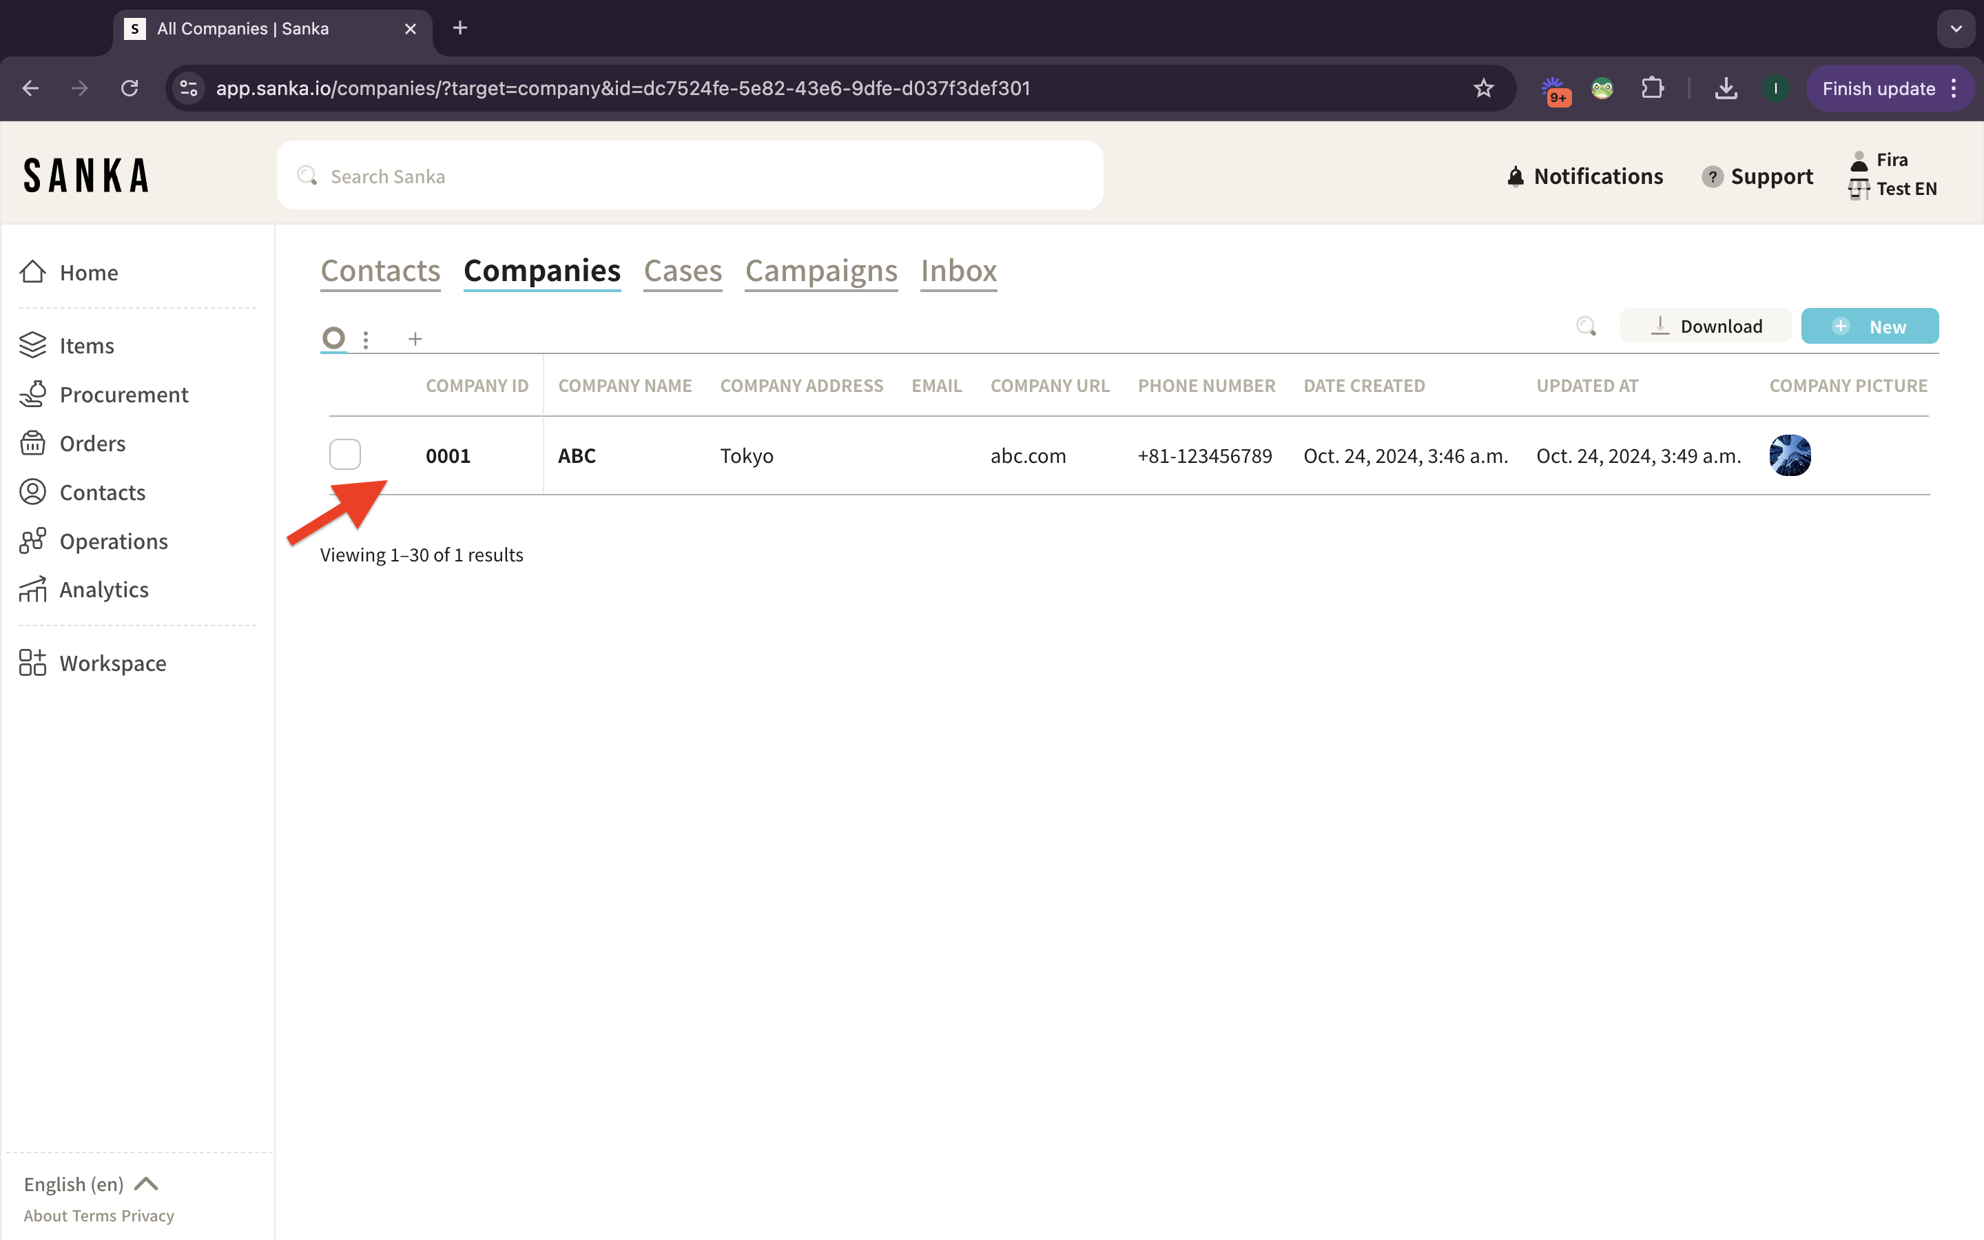Open the Fira user profile menu
Viewport: 1984px width, 1240px height.
click(1892, 160)
